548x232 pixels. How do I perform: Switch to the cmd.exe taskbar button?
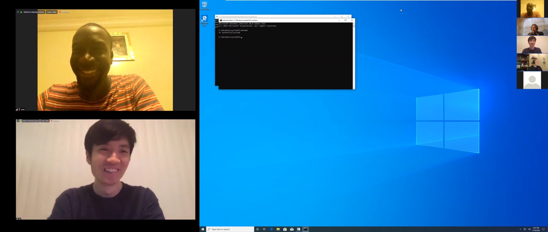click(x=305, y=229)
